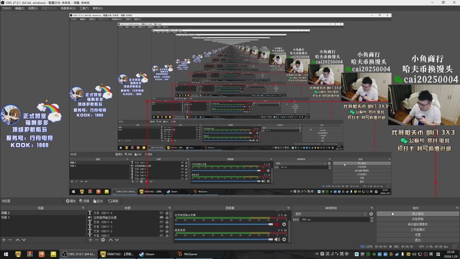Float the 混音器 dock panel via header icon

[289, 208]
